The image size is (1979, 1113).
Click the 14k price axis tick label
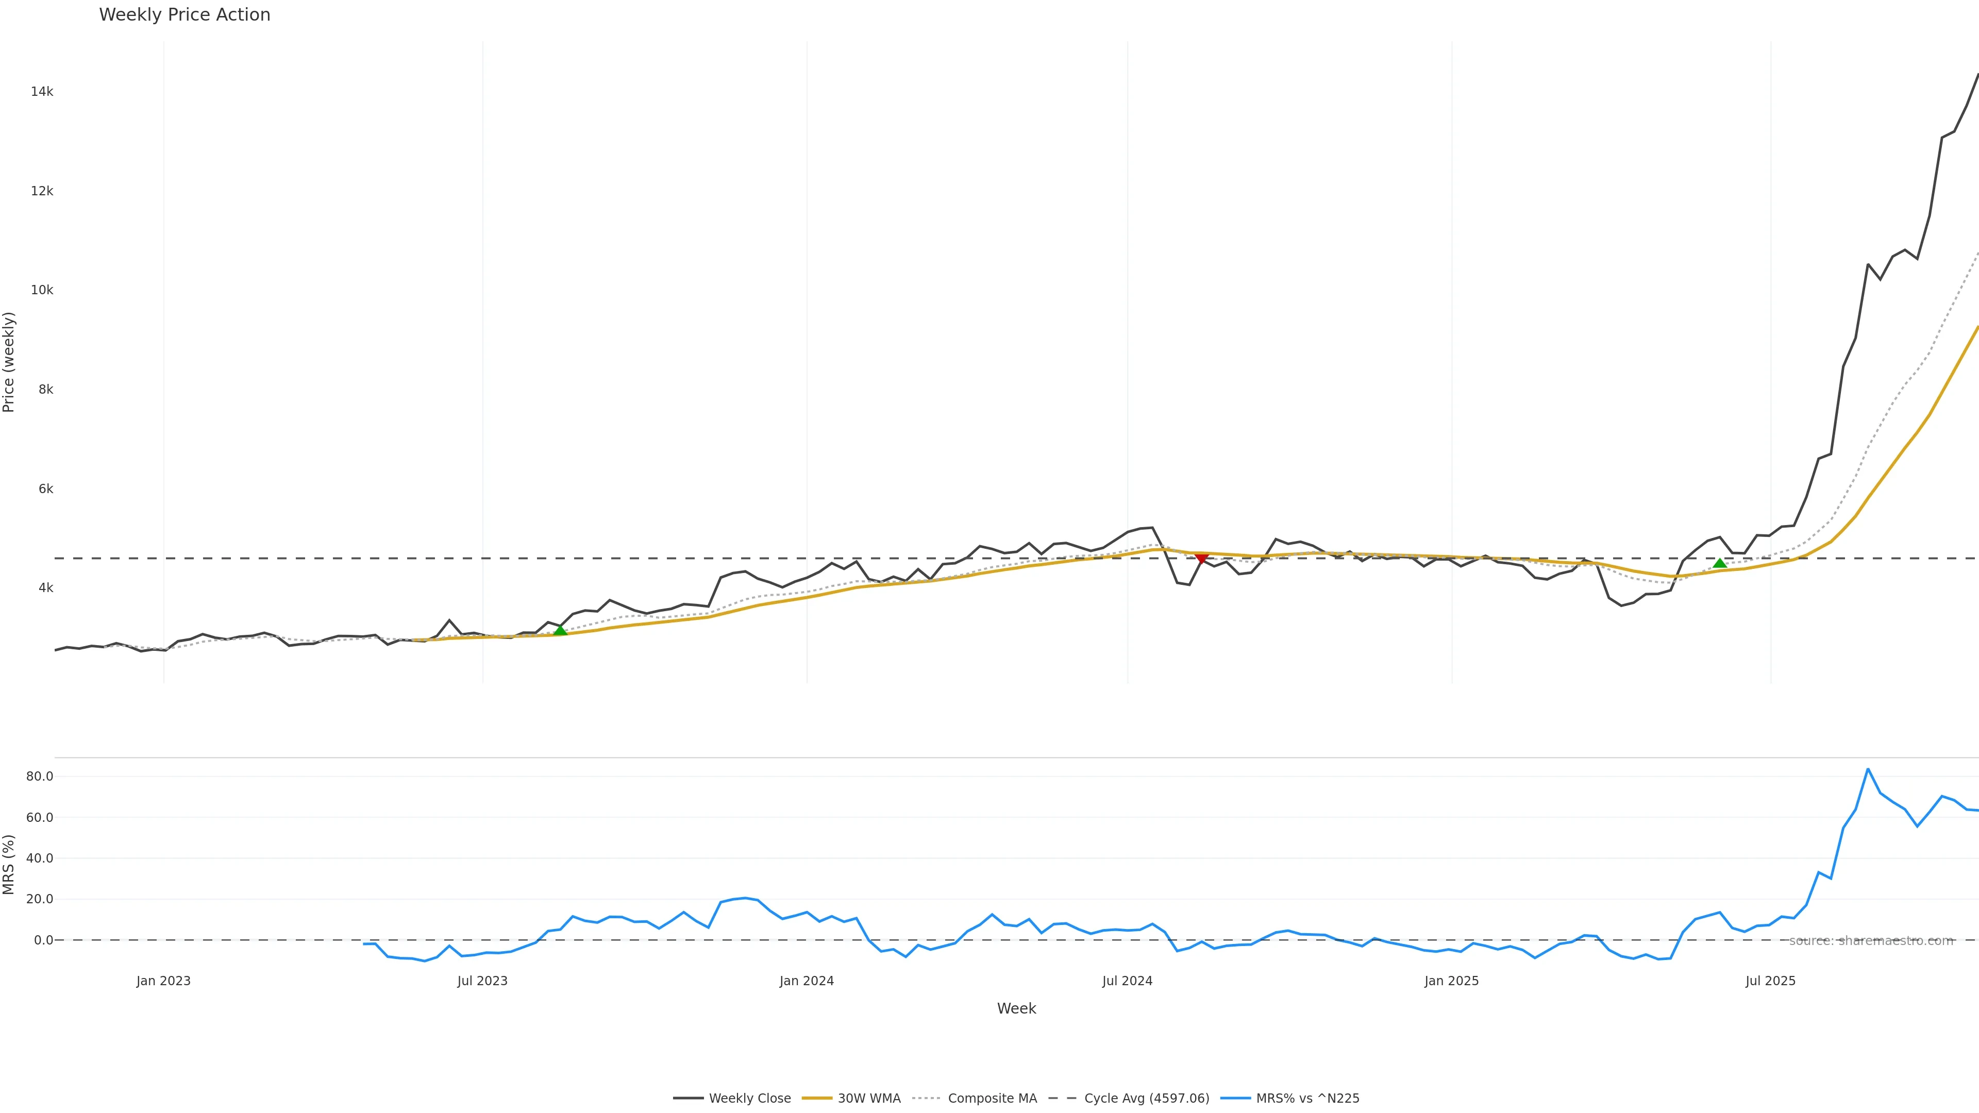42,92
